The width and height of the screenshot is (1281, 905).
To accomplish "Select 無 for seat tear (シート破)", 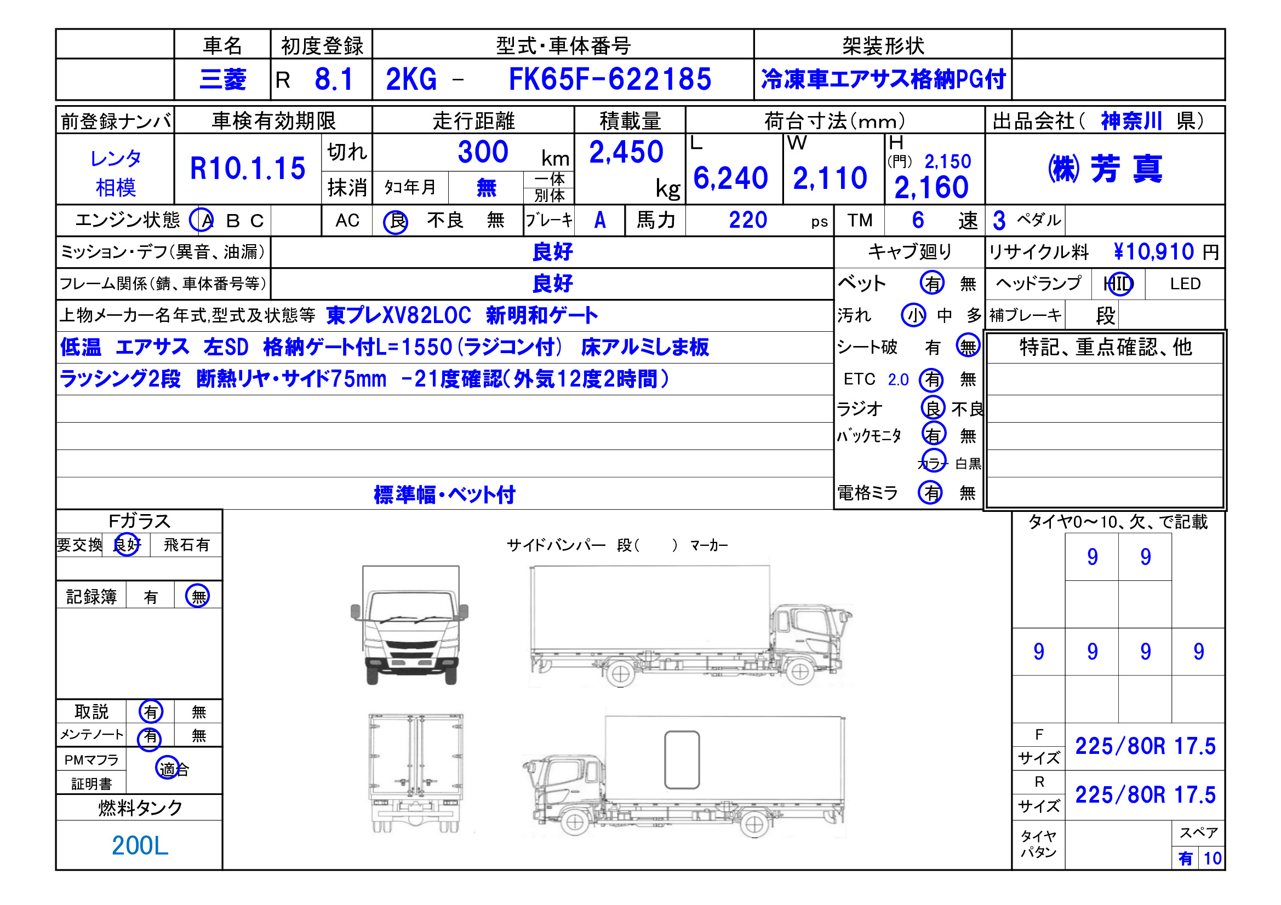I will (x=968, y=347).
